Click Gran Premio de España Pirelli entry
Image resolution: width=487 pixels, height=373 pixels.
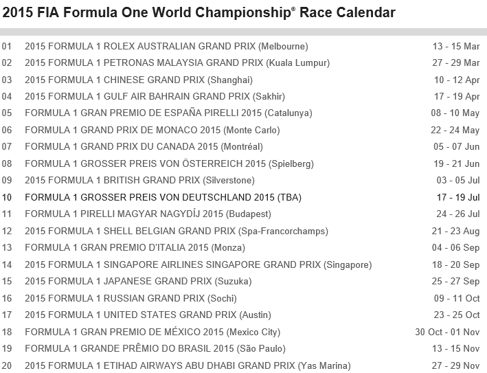[x=168, y=113]
